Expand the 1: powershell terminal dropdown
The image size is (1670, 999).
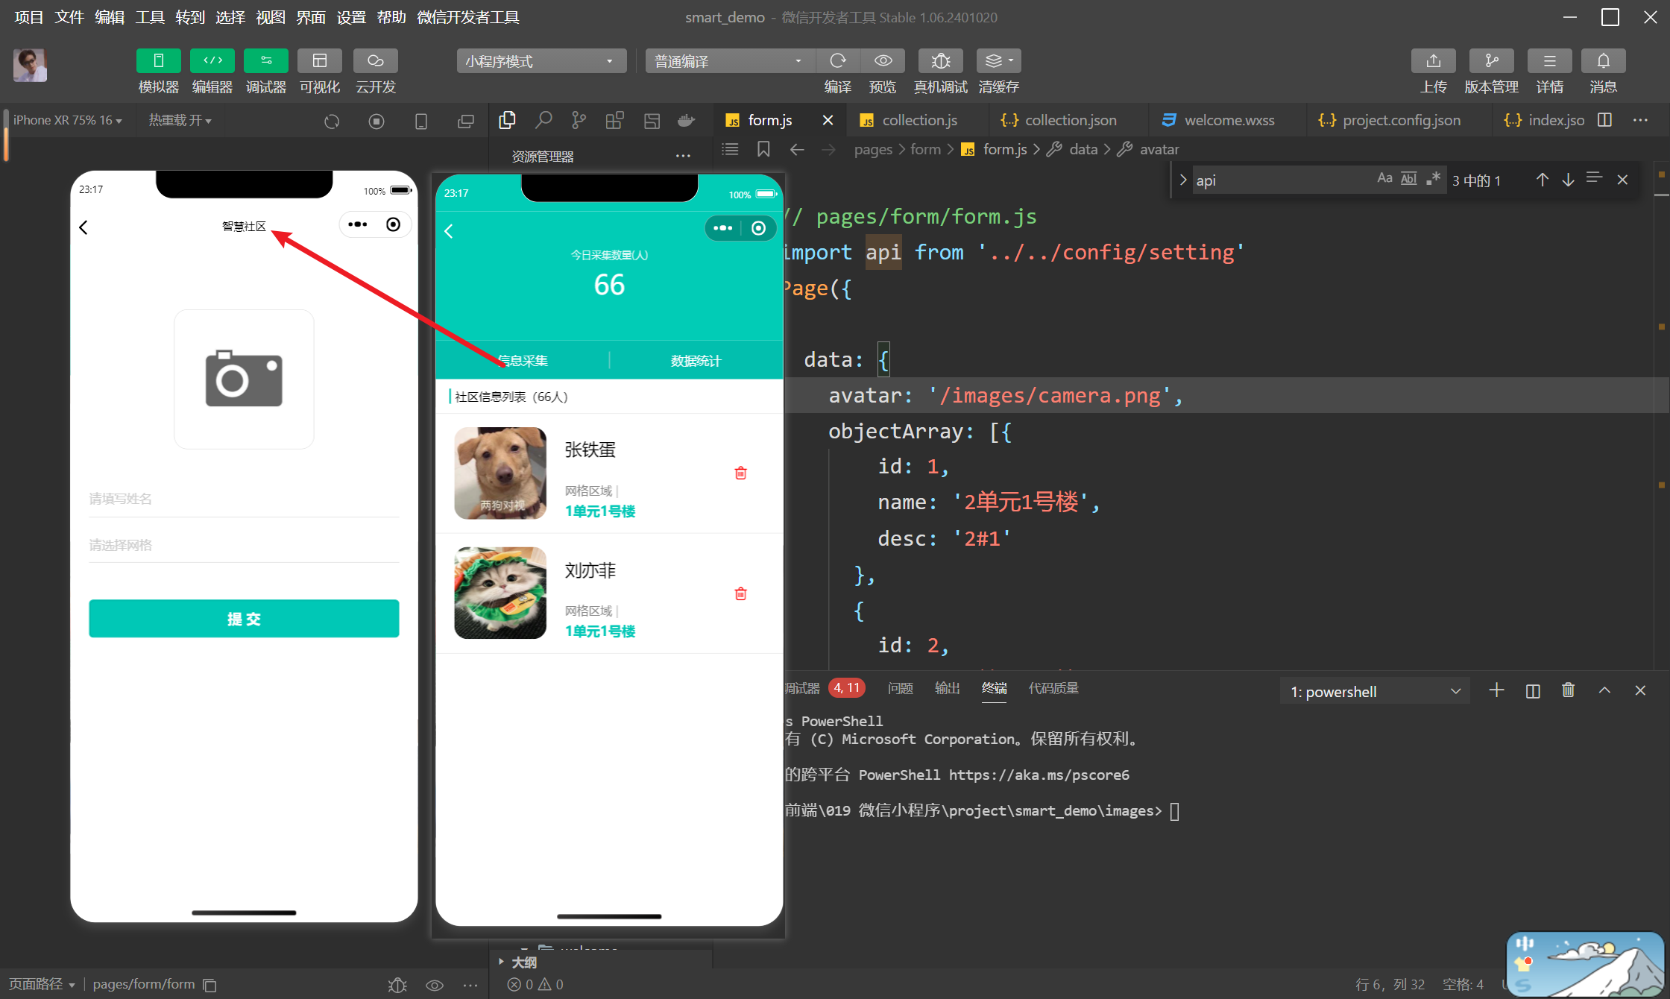(1374, 692)
